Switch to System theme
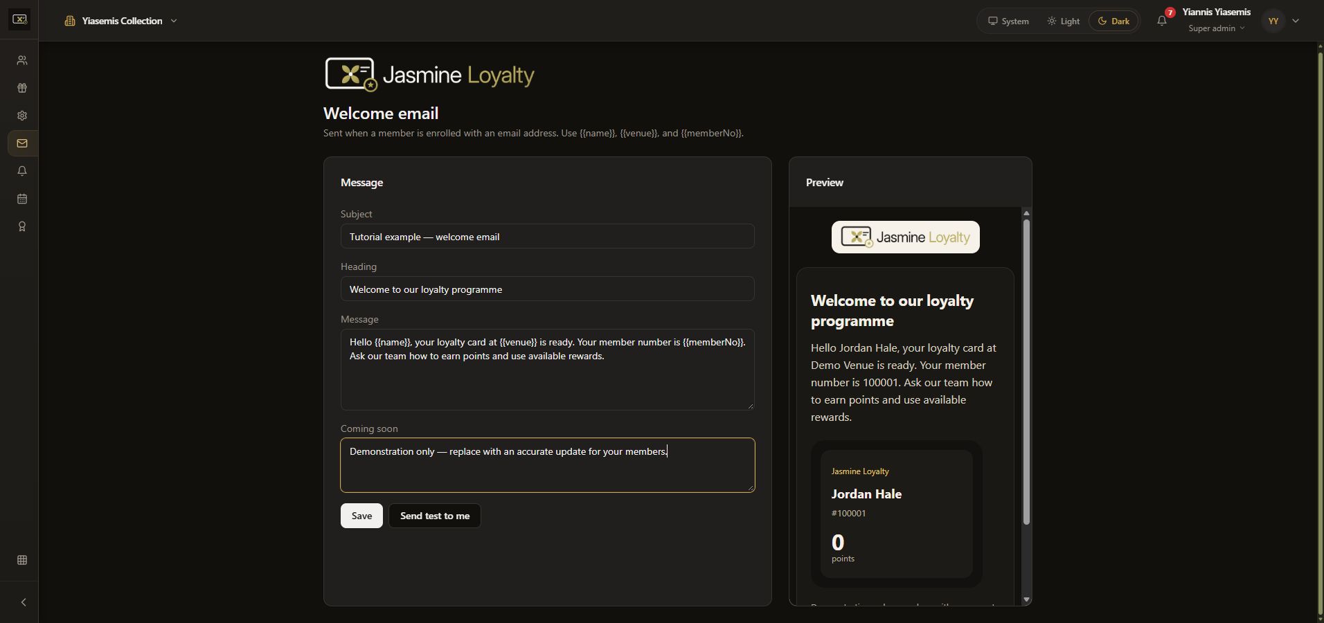Image resolution: width=1324 pixels, height=623 pixels. (x=1008, y=21)
